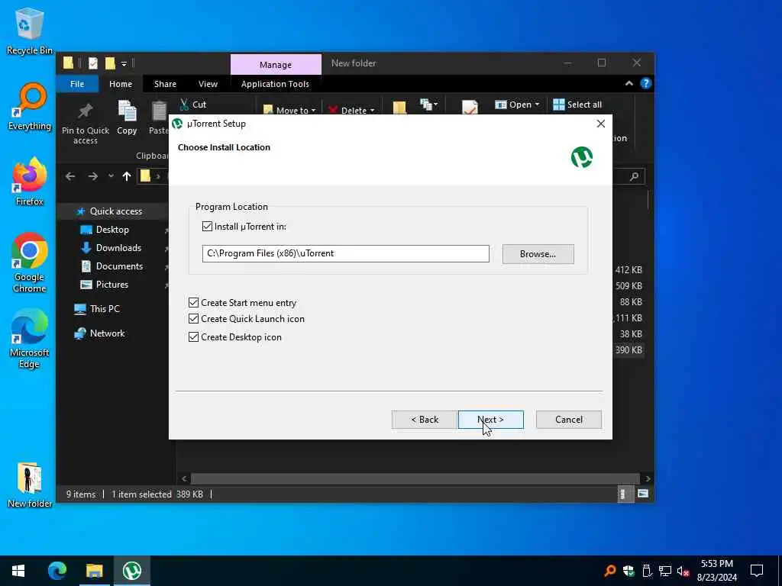Collapse the File Explorer ribbon

click(x=629, y=83)
